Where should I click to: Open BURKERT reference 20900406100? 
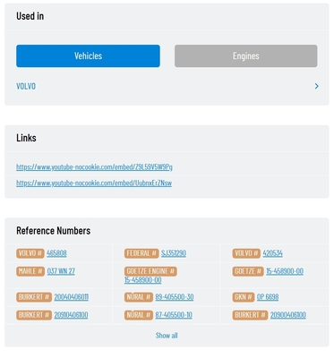point(288,315)
